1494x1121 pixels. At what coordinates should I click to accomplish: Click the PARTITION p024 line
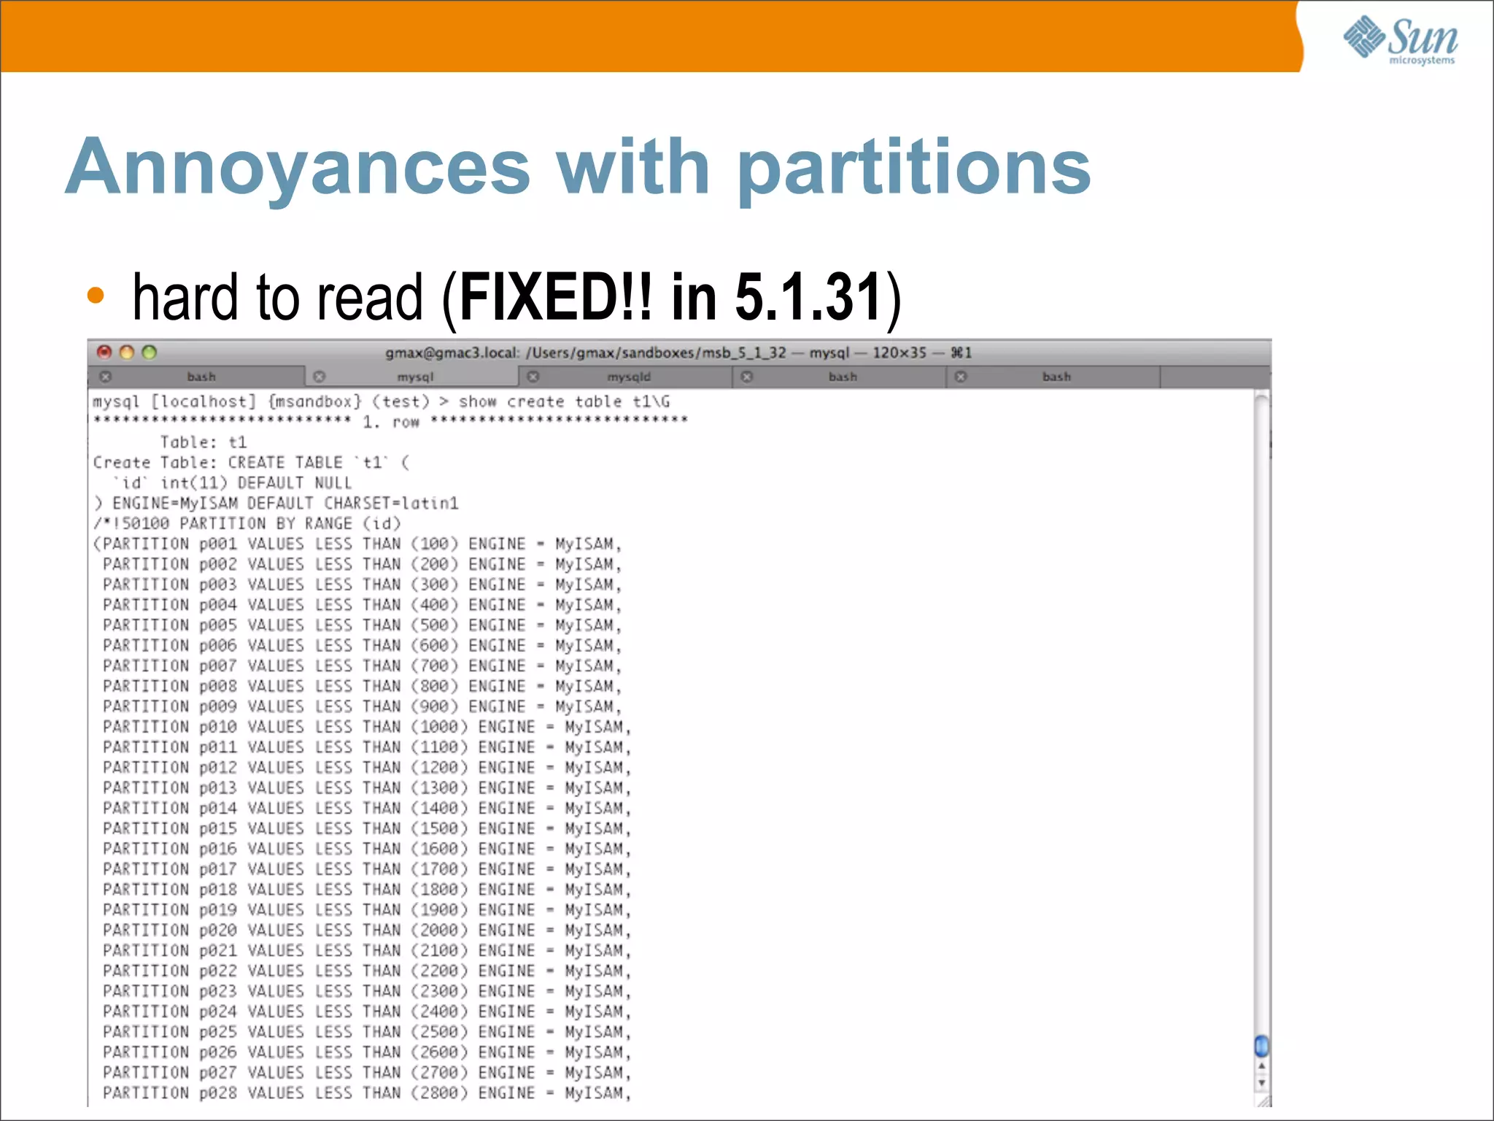pos(367,1012)
